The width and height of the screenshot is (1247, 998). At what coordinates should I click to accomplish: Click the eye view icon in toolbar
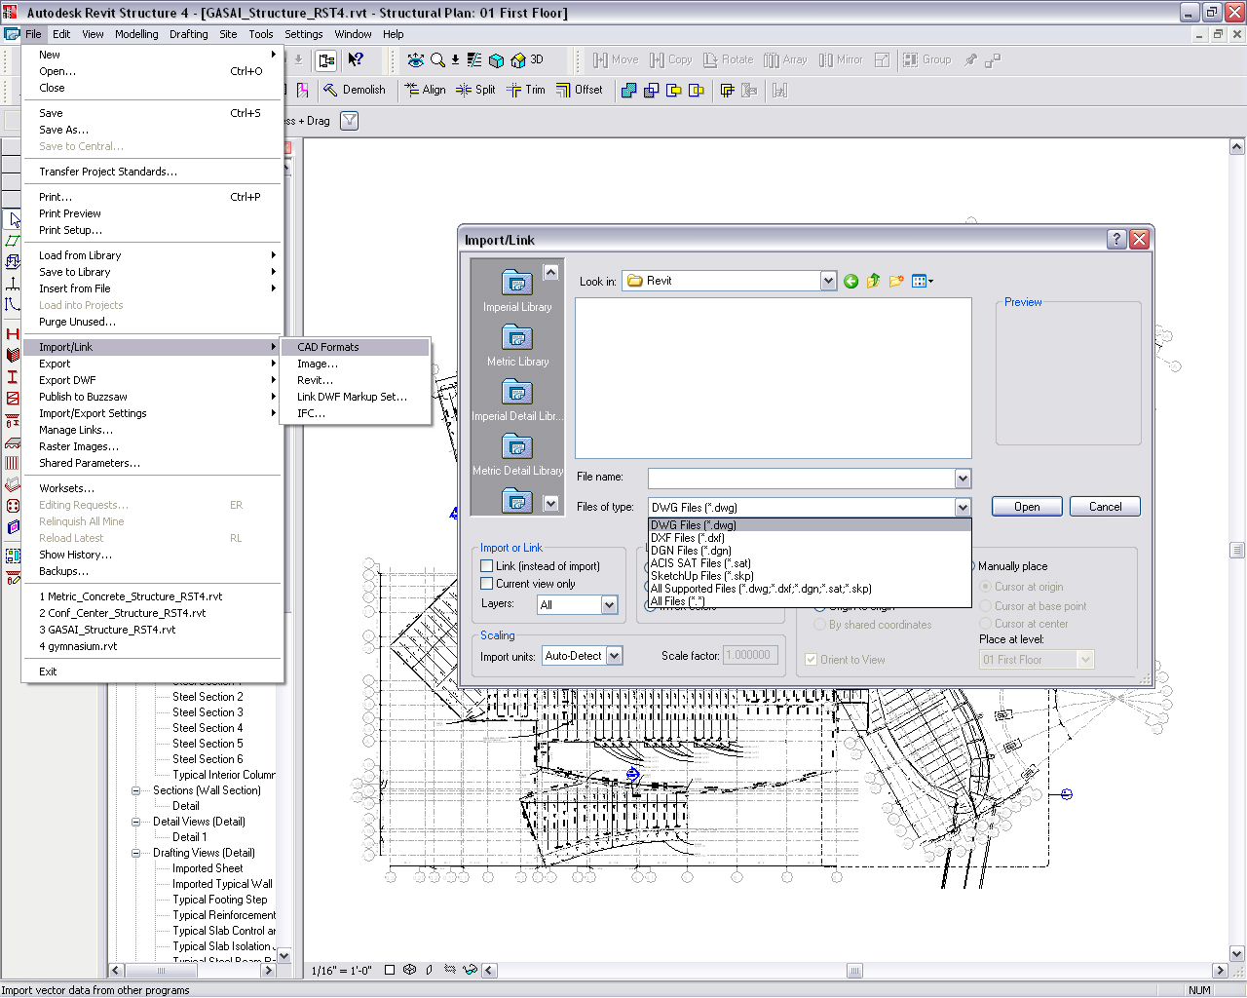[x=416, y=60]
